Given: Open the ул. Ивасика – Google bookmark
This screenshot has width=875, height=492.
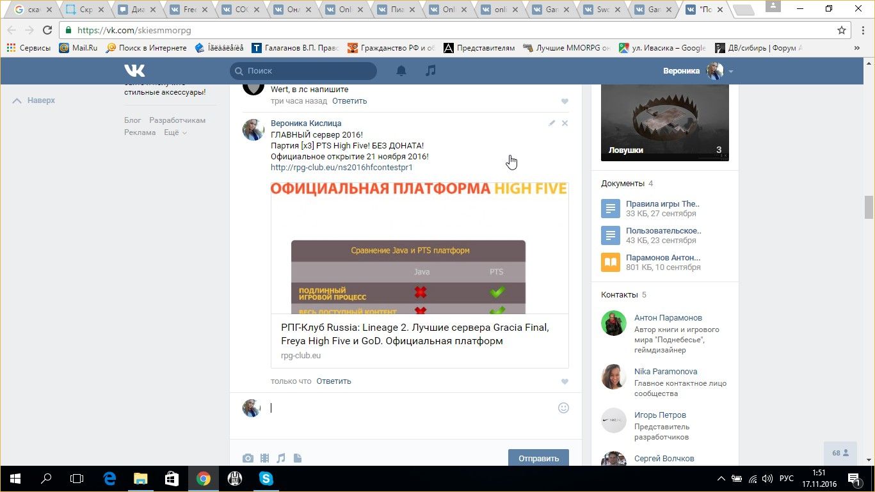Looking at the screenshot, I should 662,48.
